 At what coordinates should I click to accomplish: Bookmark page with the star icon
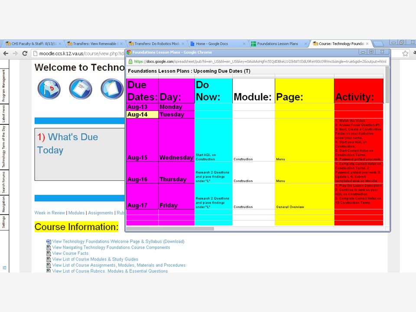(405, 54)
